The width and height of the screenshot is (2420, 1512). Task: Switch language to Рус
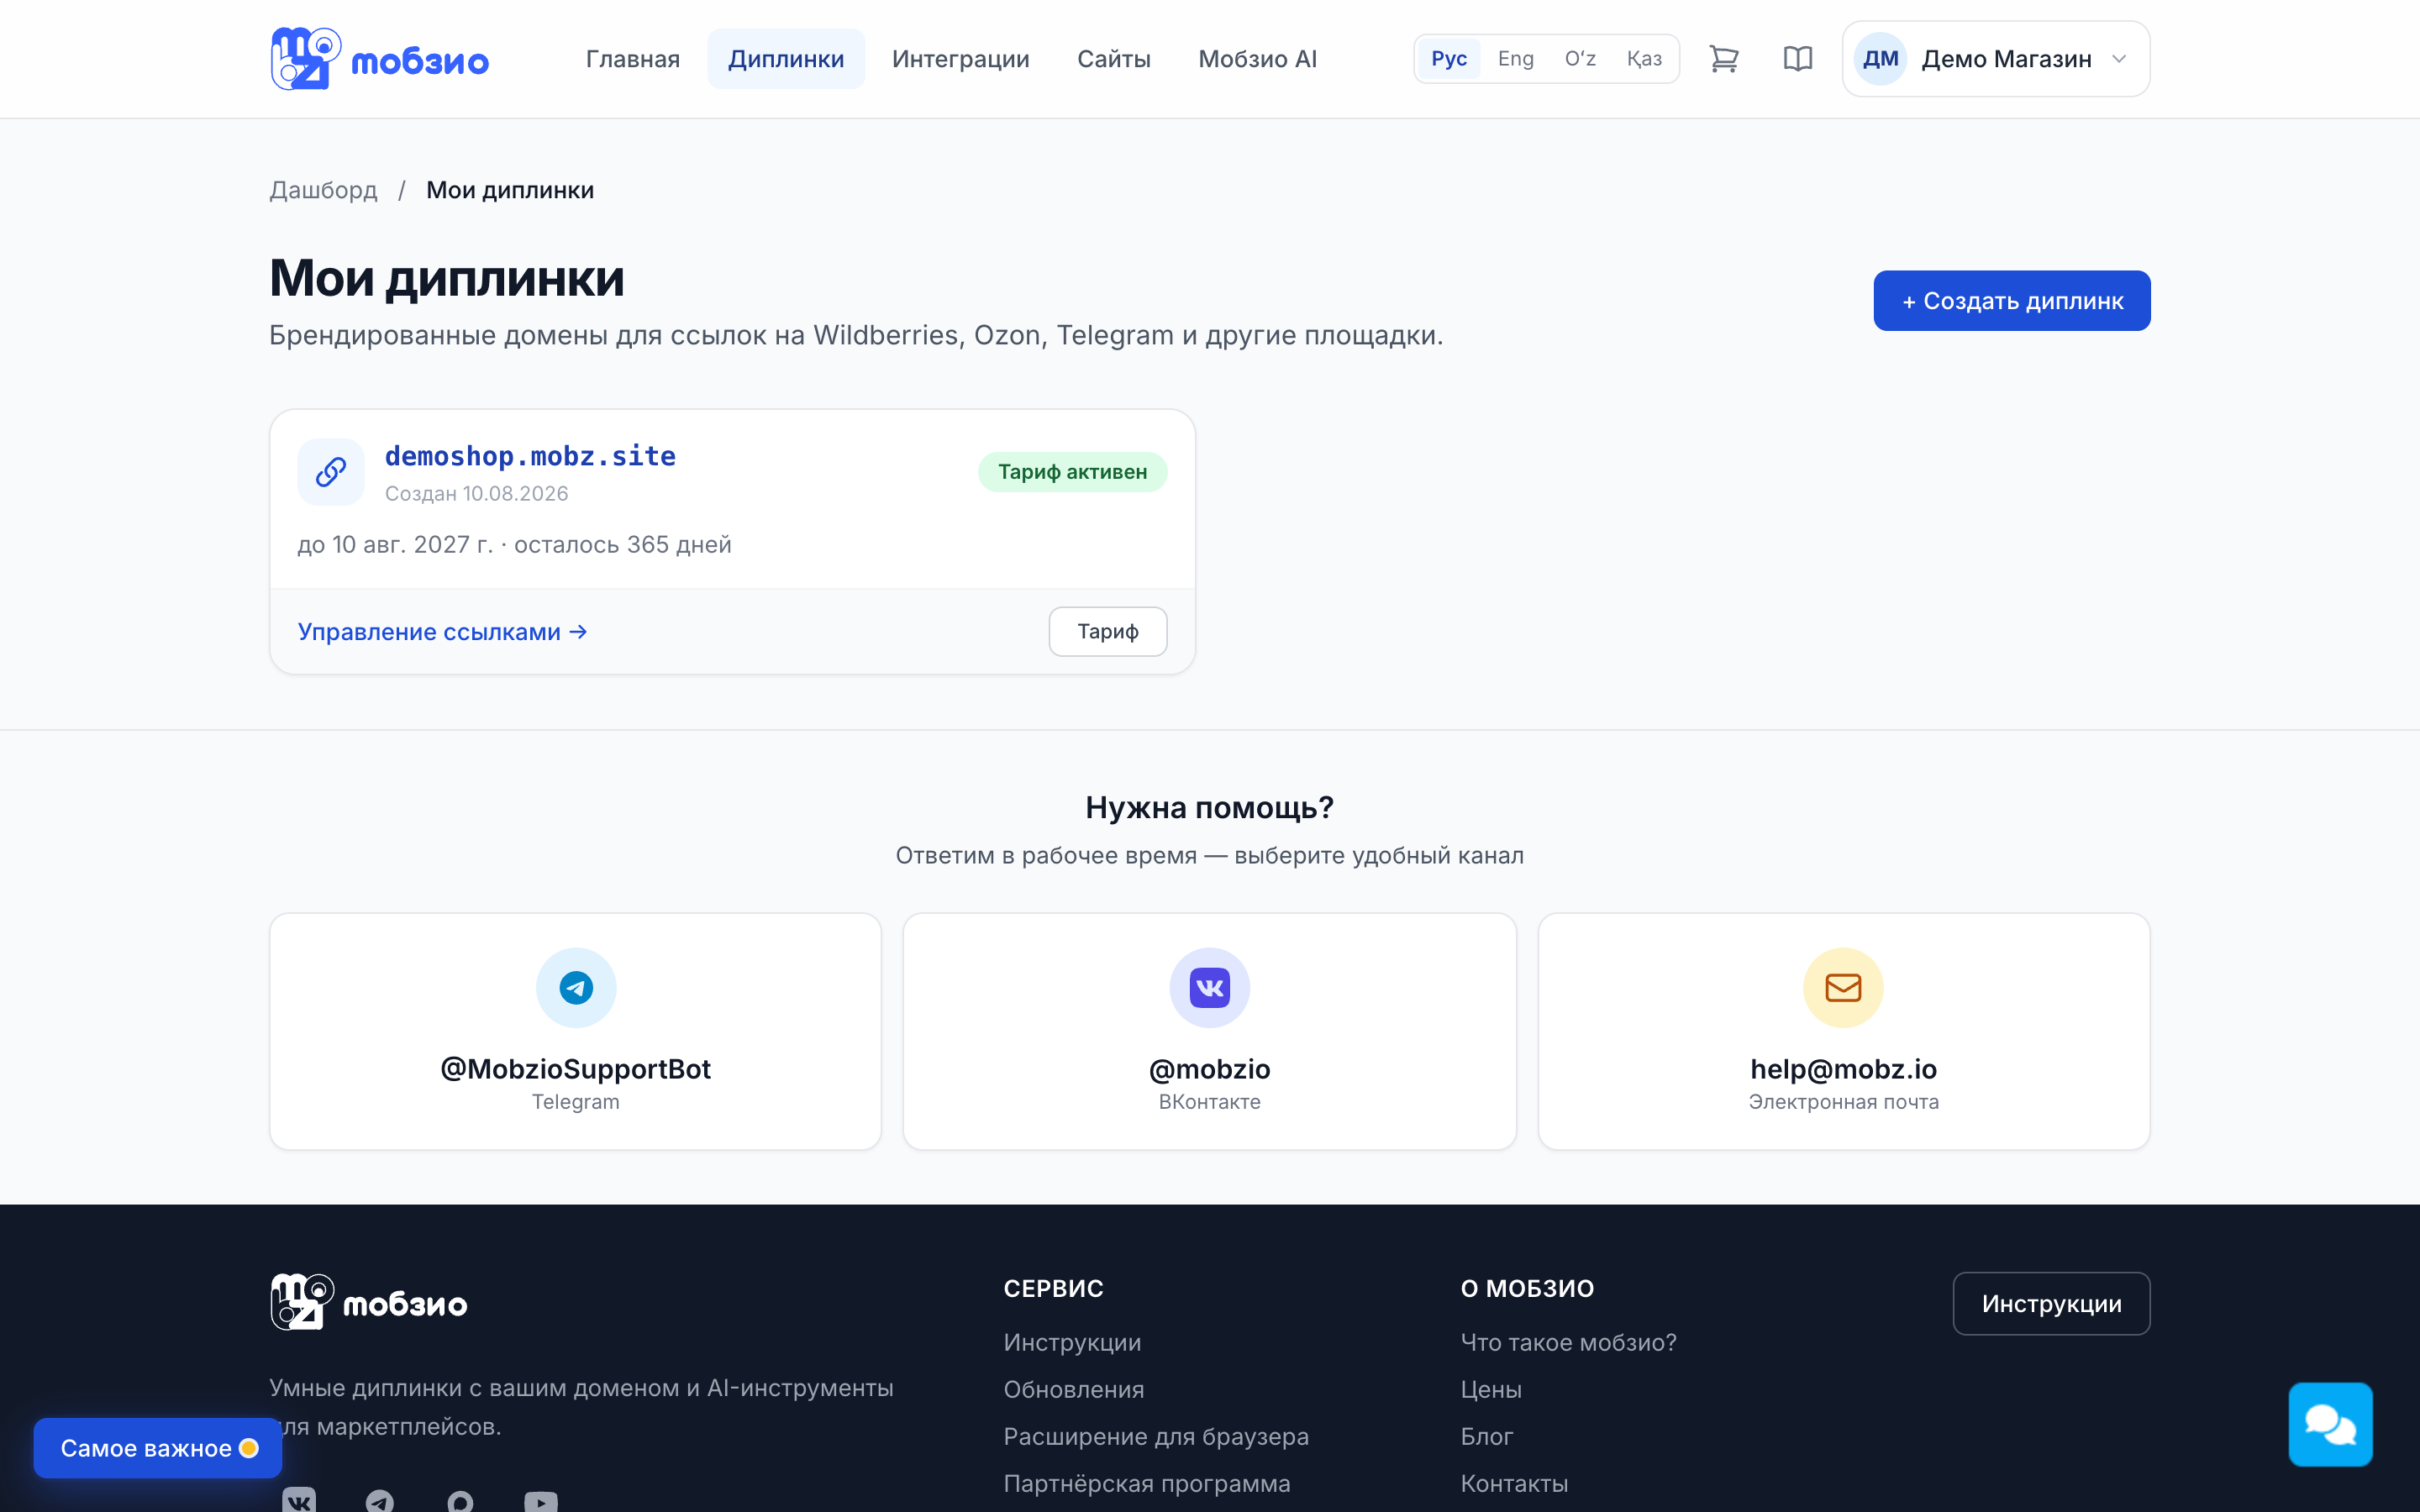coord(1448,59)
